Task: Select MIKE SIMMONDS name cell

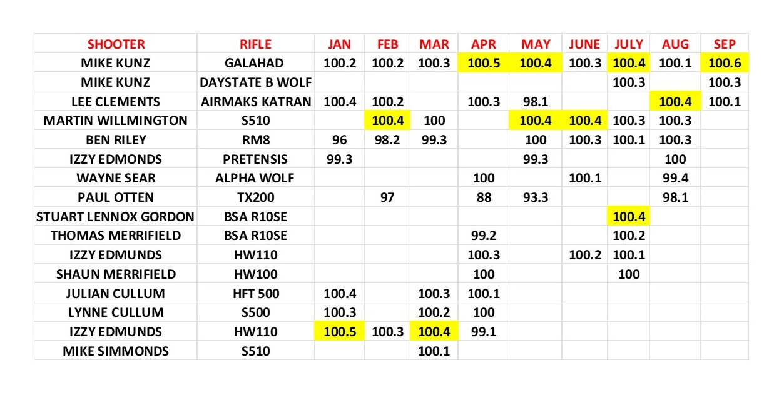Action: (x=116, y=351)
